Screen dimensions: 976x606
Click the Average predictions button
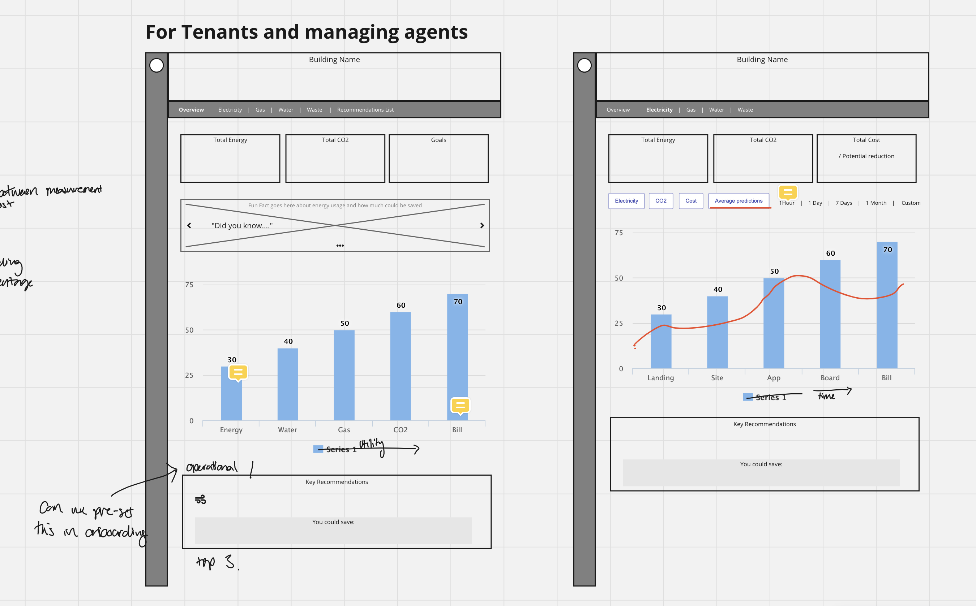point(739,201)
